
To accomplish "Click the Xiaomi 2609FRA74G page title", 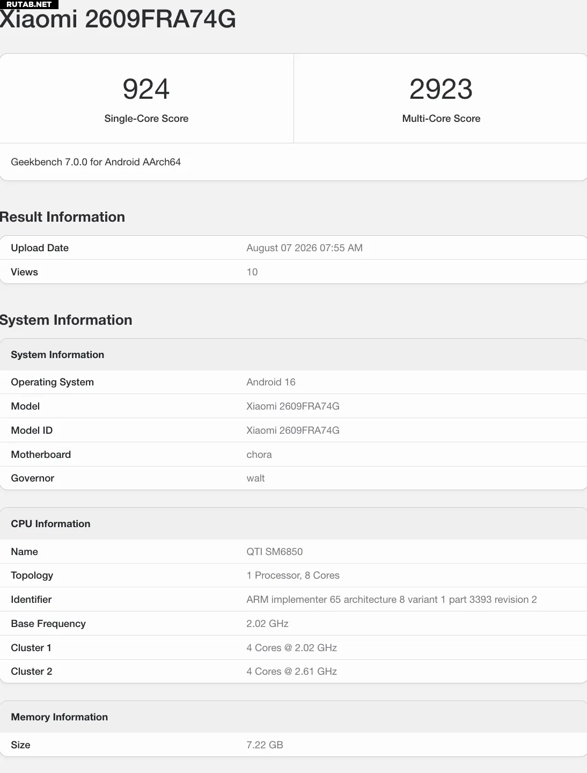I will click(118, 19).
